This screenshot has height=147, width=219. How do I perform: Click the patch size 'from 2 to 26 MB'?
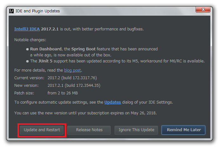tap(63, 93)
